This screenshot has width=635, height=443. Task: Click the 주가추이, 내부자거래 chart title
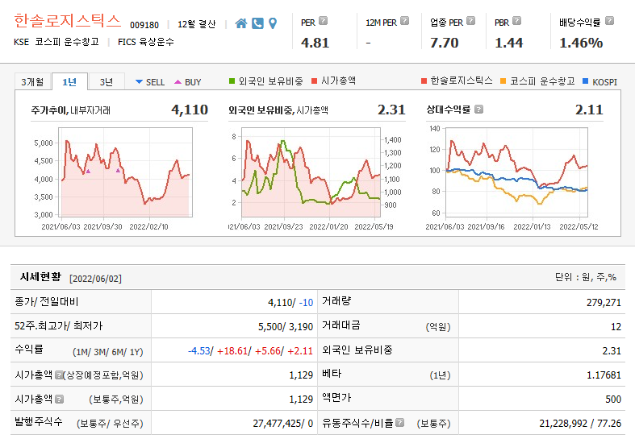70,110
